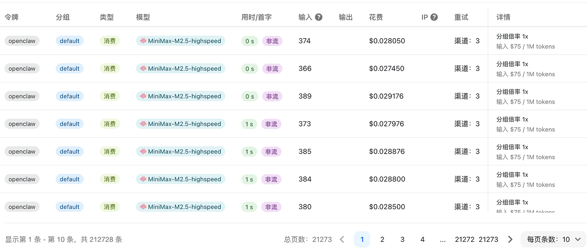Click MiniMax logo in the 389-input row
This screenshot has width=587, height=252.
pos(143,96)
